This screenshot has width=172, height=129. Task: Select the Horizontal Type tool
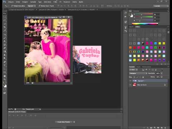point(5,66)
